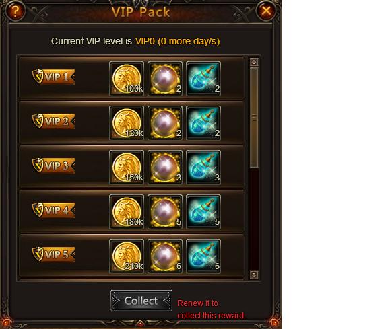This screenshot has height=329, width=388.
Task: Select the VIP 5 blue potion reward
Action: point(203,256)
